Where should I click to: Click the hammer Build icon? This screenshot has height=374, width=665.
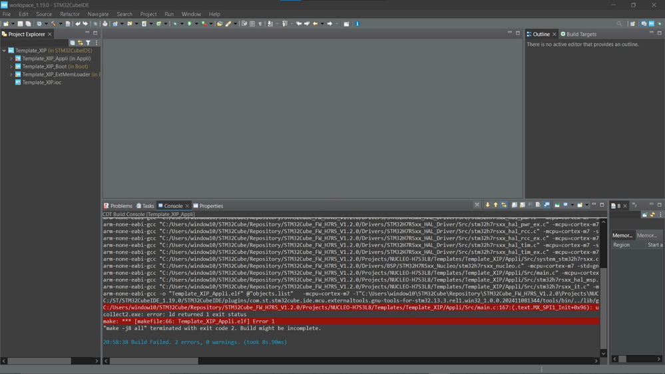click(x=53, y=24)
